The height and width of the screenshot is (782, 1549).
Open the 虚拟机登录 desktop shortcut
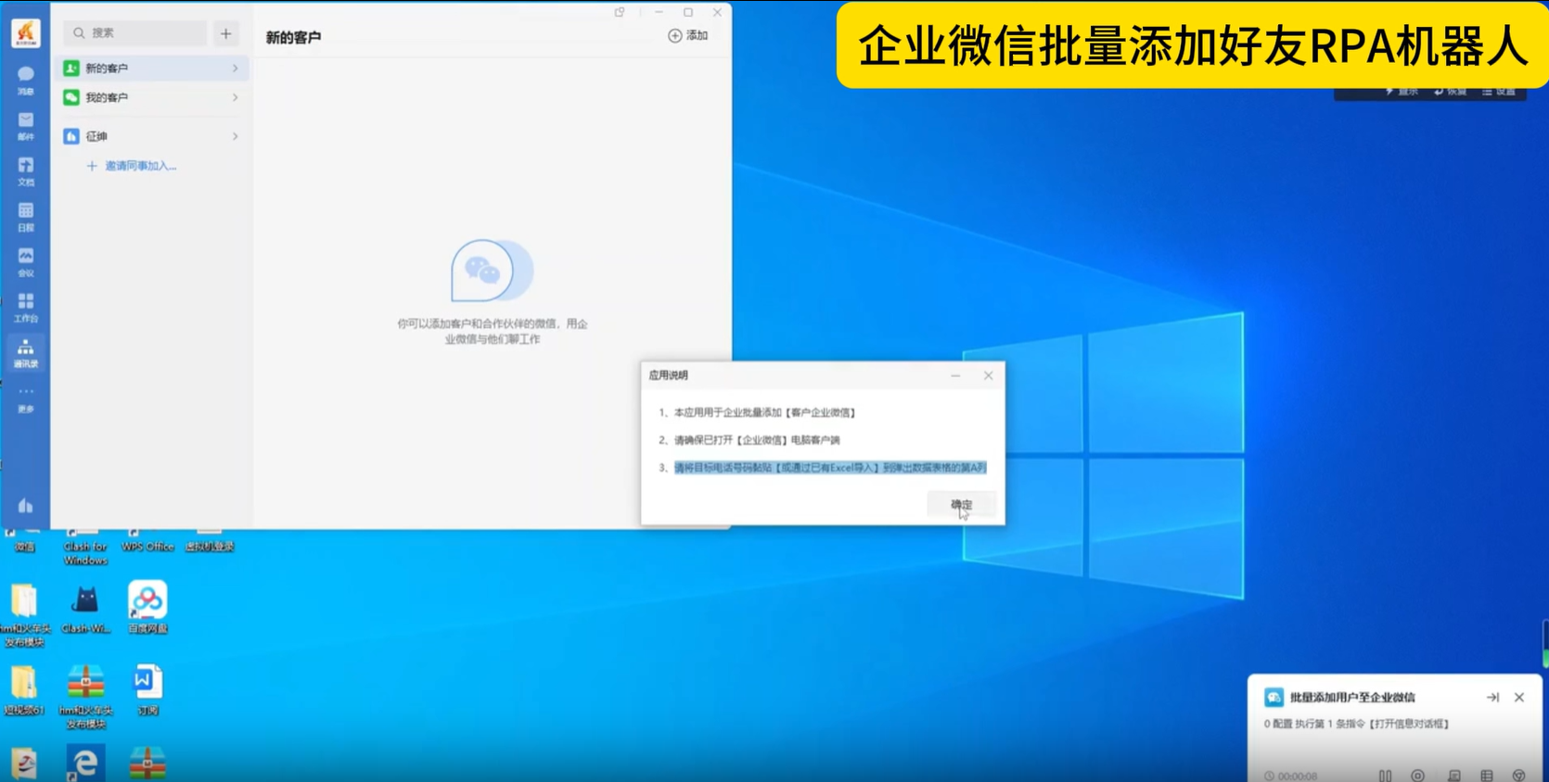[209, 541]
